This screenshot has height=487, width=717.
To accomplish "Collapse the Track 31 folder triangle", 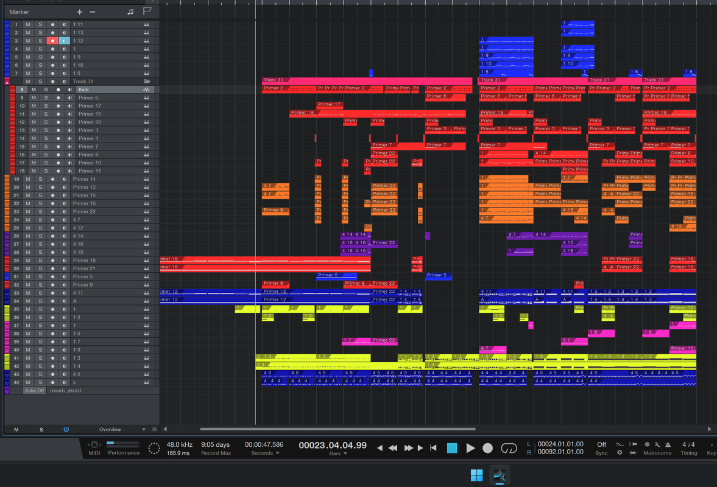I will pyautogui.click(x=7, y=82).
